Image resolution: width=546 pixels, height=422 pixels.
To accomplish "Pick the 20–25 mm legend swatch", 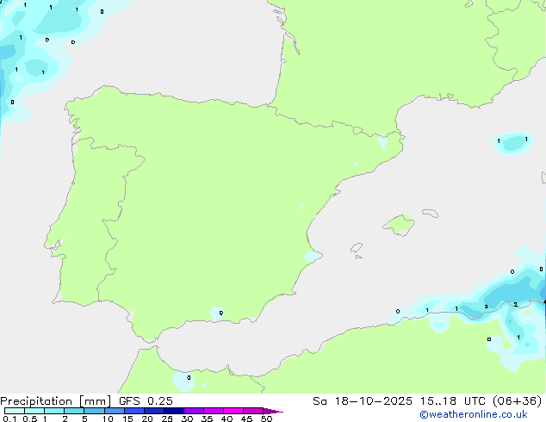I will click(153, 411).
